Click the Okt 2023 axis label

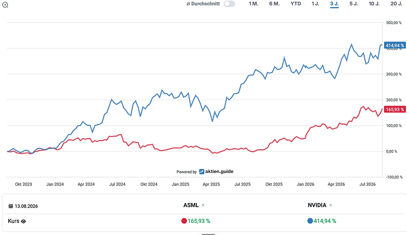point(23,184)
